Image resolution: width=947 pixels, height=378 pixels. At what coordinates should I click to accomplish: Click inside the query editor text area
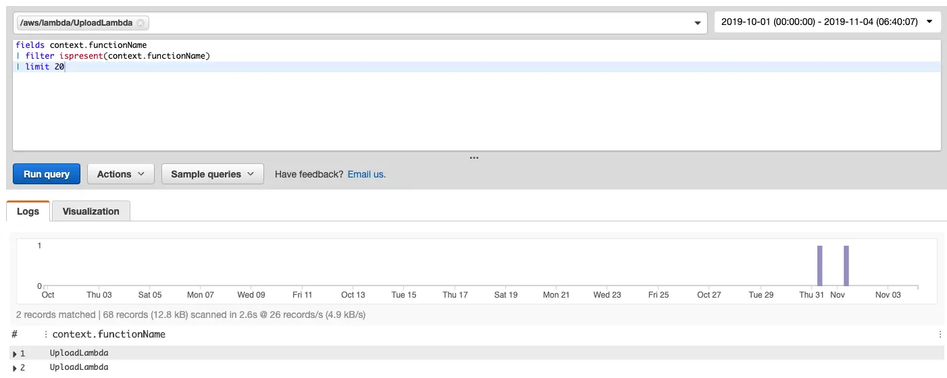click(473, 108)
